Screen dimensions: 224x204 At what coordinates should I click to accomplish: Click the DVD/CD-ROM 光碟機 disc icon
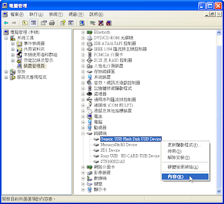pos(90,38)
